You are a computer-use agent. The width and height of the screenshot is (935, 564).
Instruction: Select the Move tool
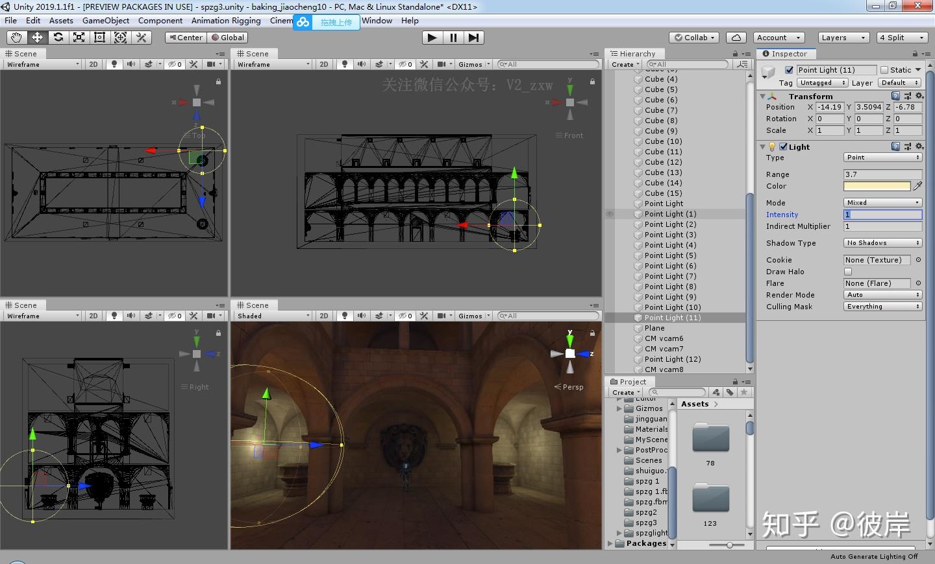click(37, 38)
